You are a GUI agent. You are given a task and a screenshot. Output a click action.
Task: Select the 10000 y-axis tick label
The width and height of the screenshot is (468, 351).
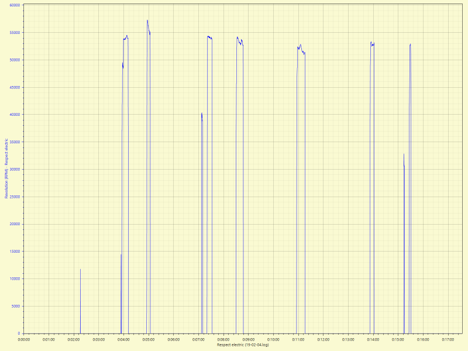(x=13, y=278)
